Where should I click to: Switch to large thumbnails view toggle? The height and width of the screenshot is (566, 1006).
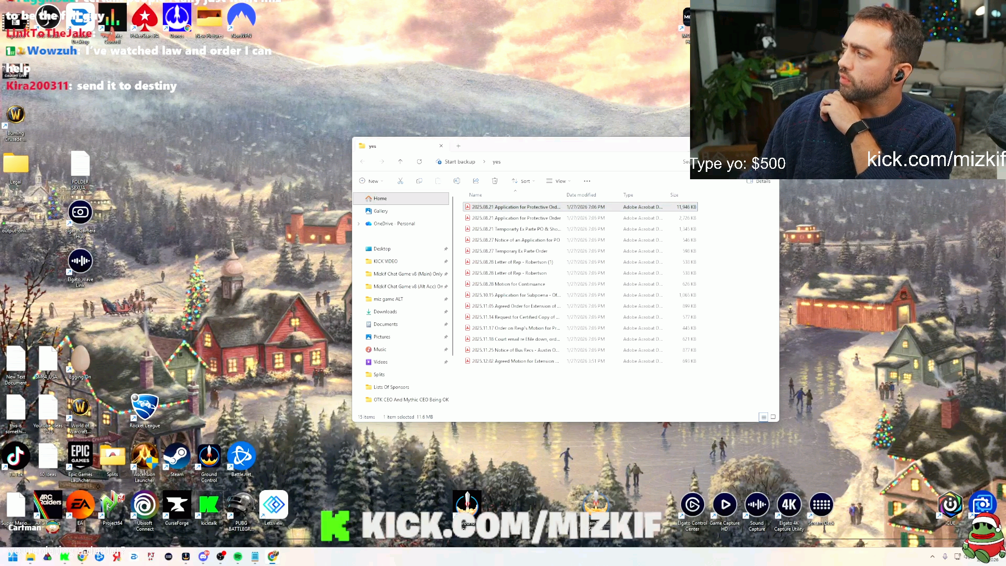click(773, 417)
